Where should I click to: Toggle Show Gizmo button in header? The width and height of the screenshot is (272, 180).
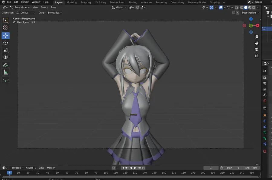point(212,8)
